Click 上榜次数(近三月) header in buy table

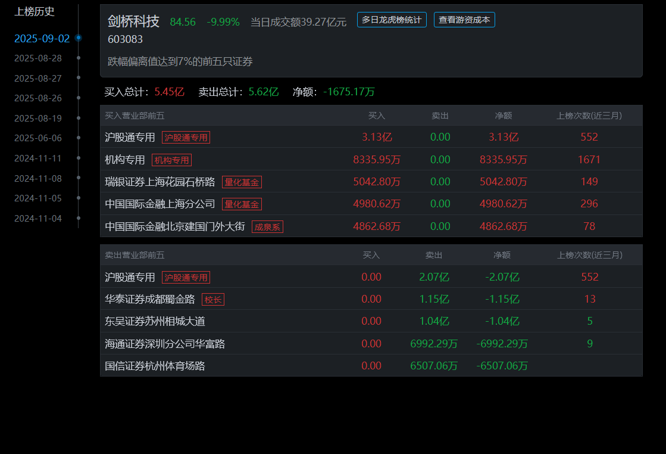point(589,116)
